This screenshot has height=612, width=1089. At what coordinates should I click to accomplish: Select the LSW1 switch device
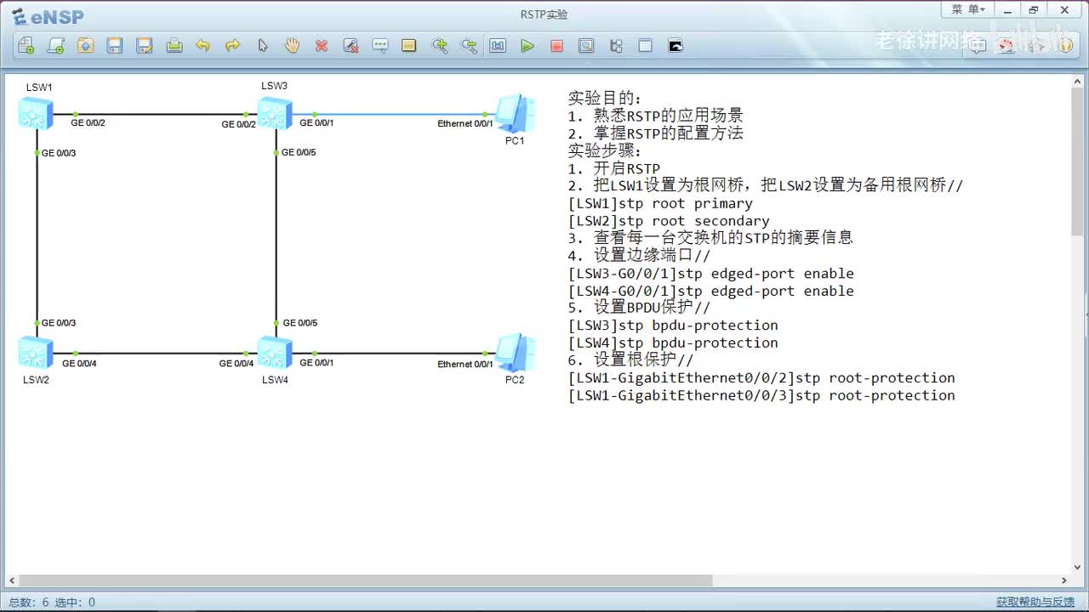(x=36, y=113)
